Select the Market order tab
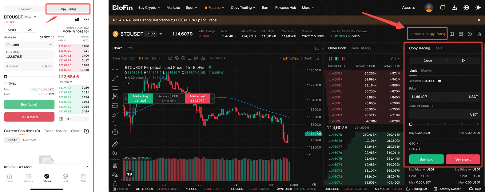Screen dimensions: 485x192 pyautogui.click(x=427, y=70)
